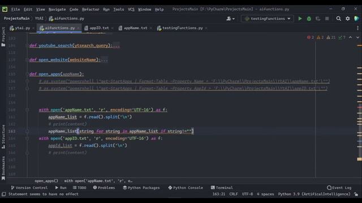Open the Tools menu
Viewport: 362px width, 203px height.
tap(119, 9)
